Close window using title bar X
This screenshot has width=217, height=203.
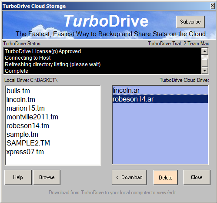point(212,6)
